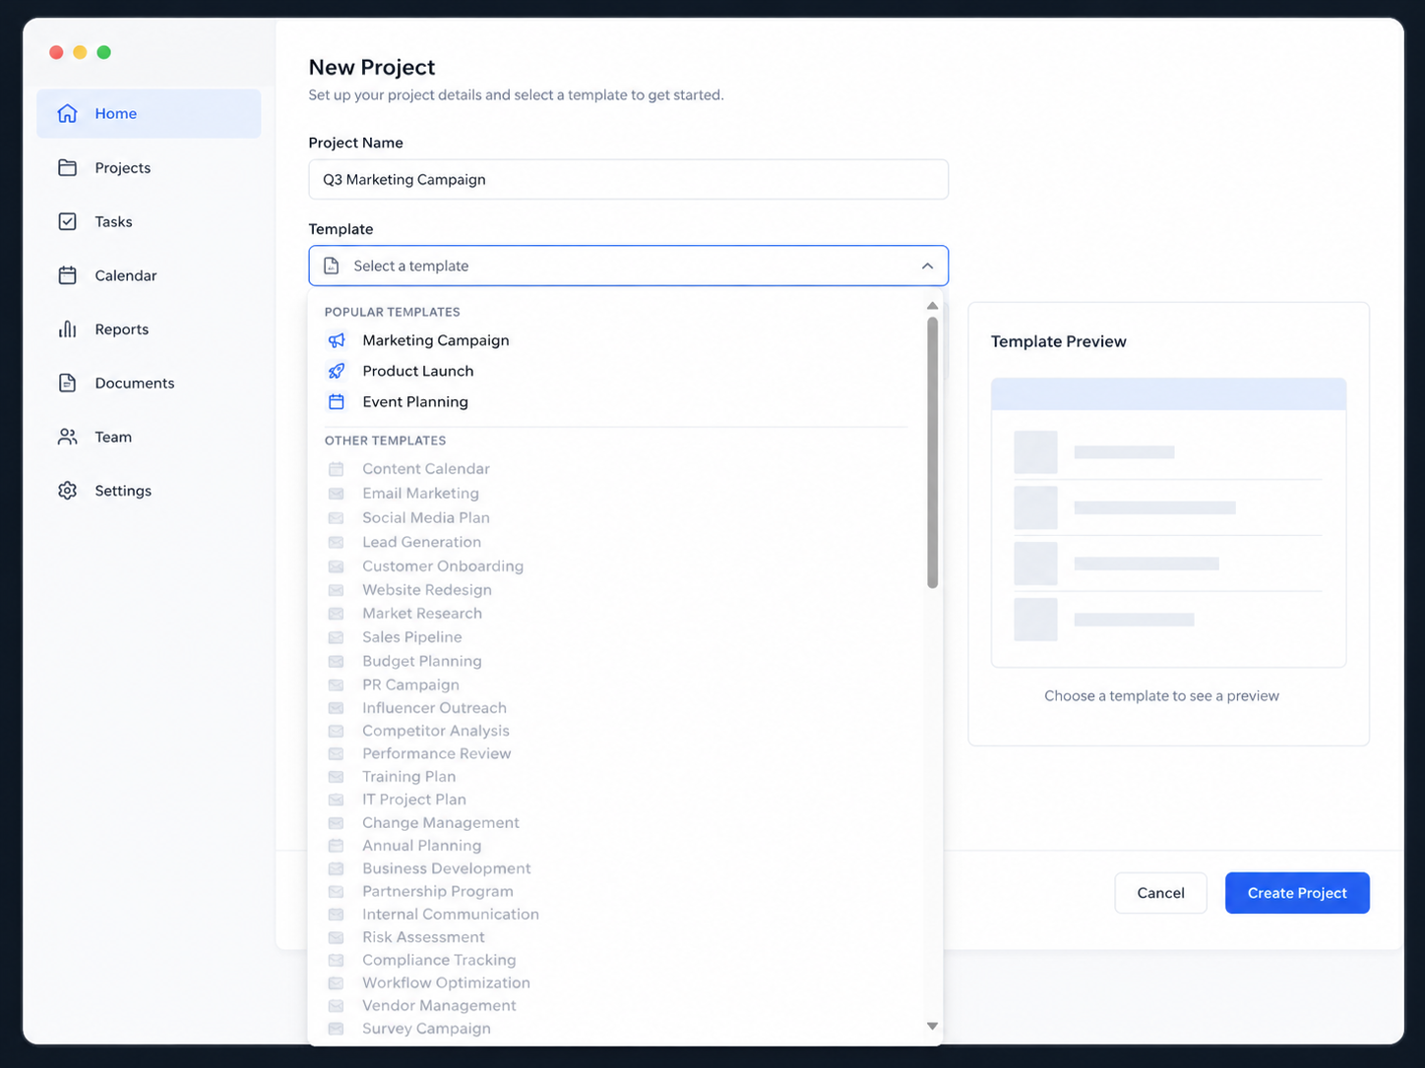Choose the IT Project Plan template
This screenshot has height=1068, width=1425.
pyautogui.click(x=617, y=800)
